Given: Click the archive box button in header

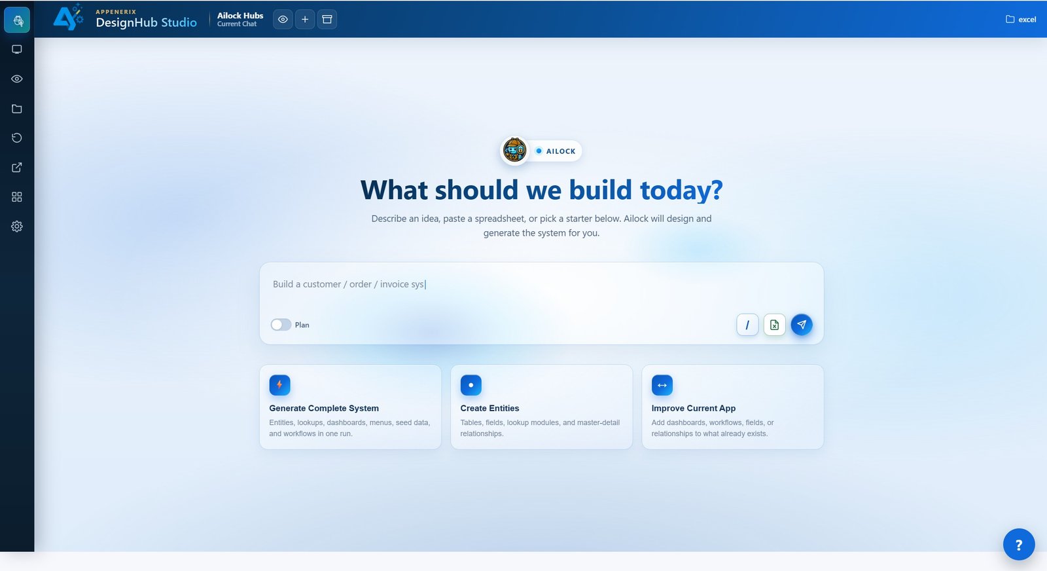Looking at the screenshot, I should point(327,20).
